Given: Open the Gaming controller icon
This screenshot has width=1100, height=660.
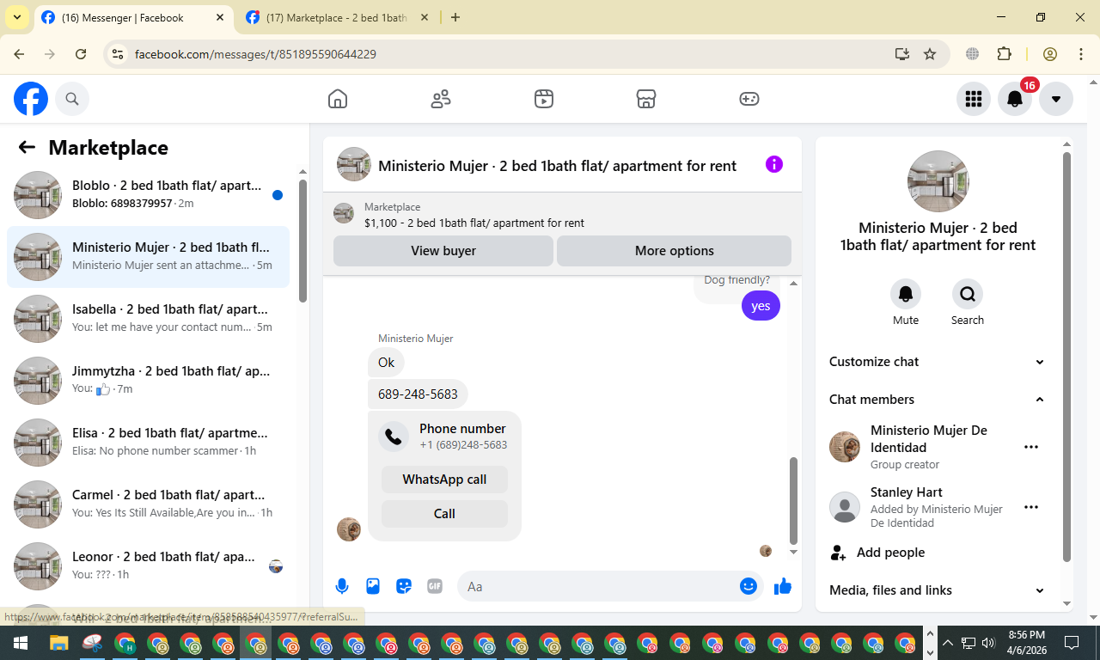Looking at the screenshot, I should pyautogui.click(x=749, y=99).
